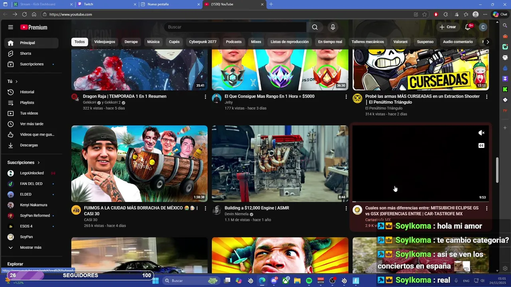Open Edge sidebar search icon
This screenshot has height=287, width=511.
coord(505,25)
